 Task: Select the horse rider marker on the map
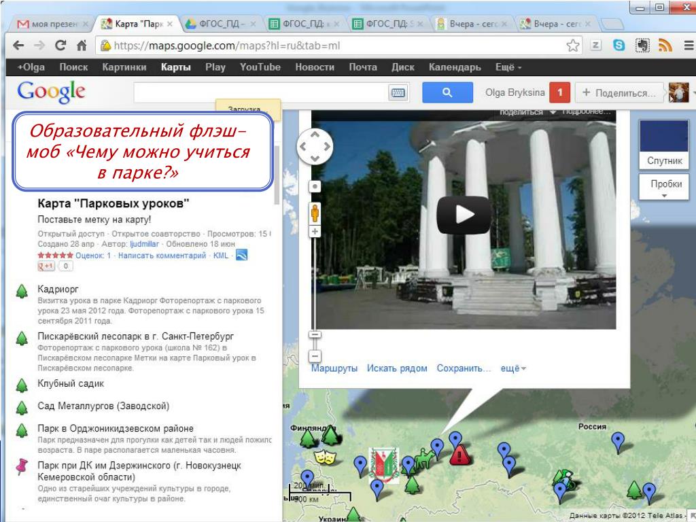423,458
